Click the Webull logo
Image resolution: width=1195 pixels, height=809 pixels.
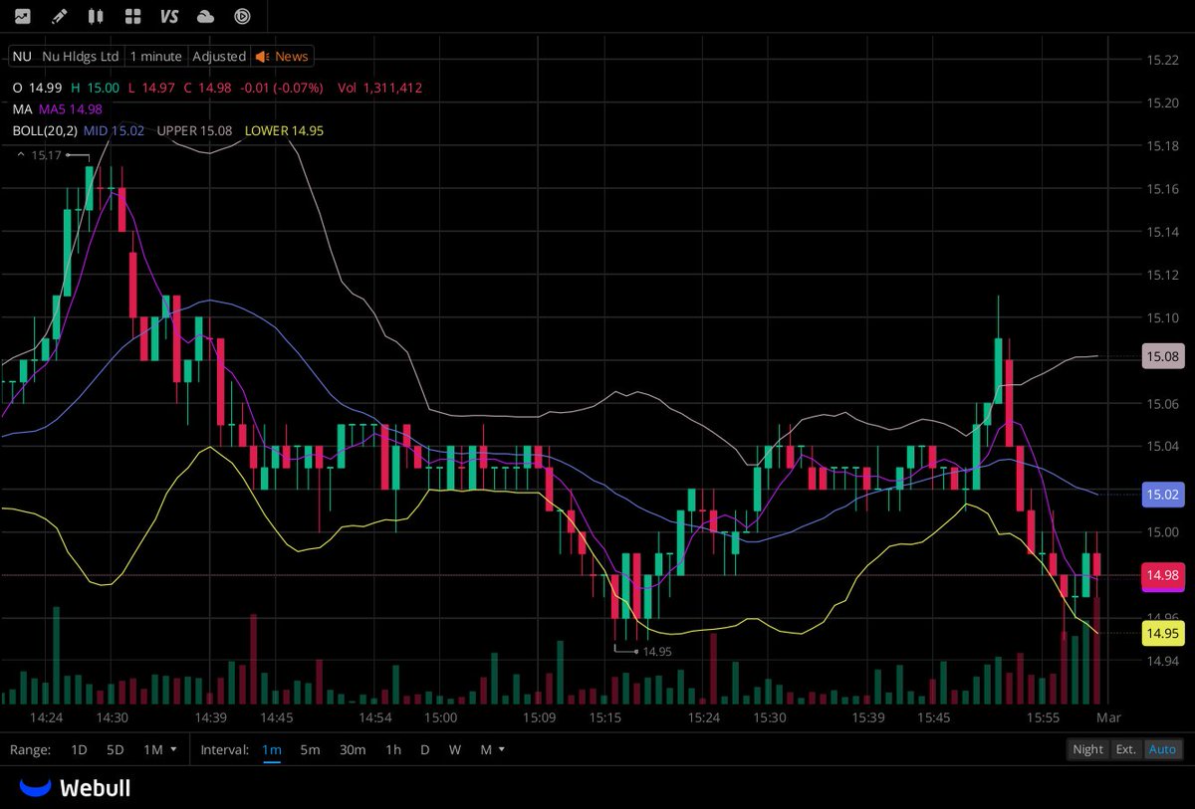(75, 788)
